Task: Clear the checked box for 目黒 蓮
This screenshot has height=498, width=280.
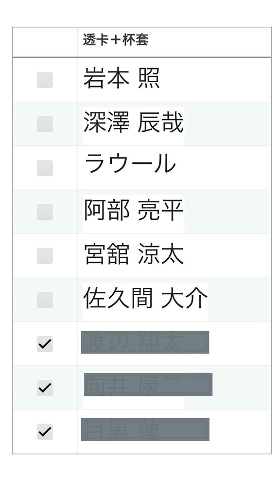Action: [x=45, y=432]
